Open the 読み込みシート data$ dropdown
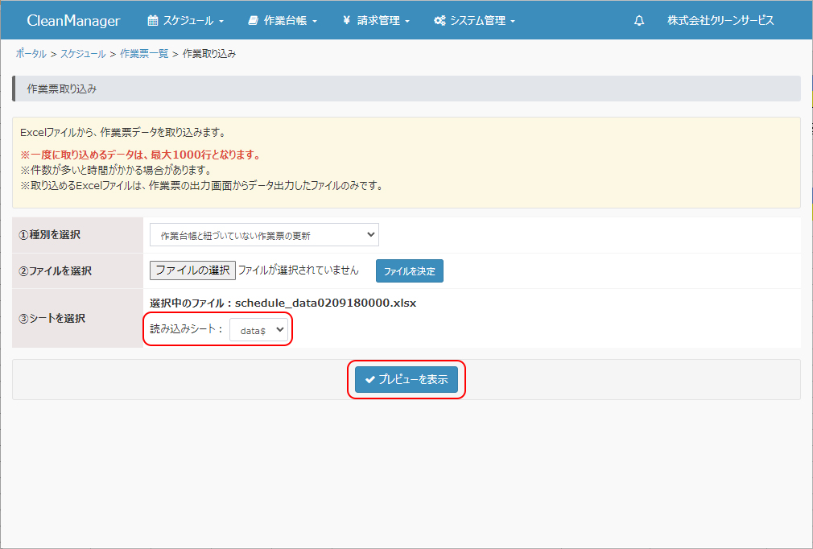This screenshot has width=813, height=549. tap(258, 330)
